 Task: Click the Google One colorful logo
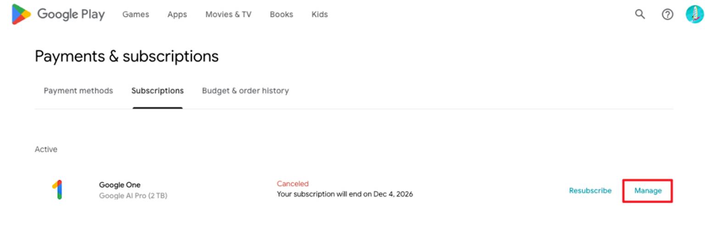click(x=57, y=190)
